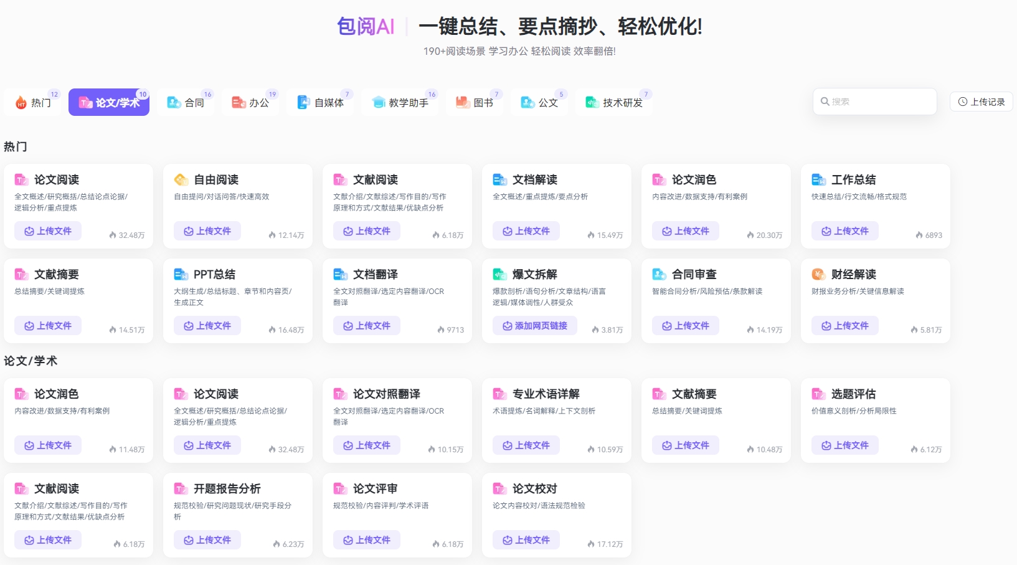Click the PPT总结 card icon
Image resolution: width=1017 pixels, height=565 pixels.
click(x=181, y=275)
